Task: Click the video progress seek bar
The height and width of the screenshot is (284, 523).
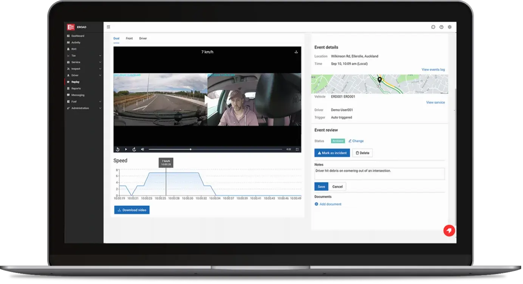Action: coord(215,149)
